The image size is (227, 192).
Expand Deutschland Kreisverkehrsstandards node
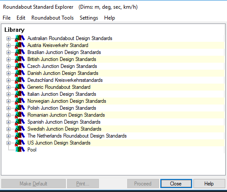pyautogui.click(x=8, y=80)
